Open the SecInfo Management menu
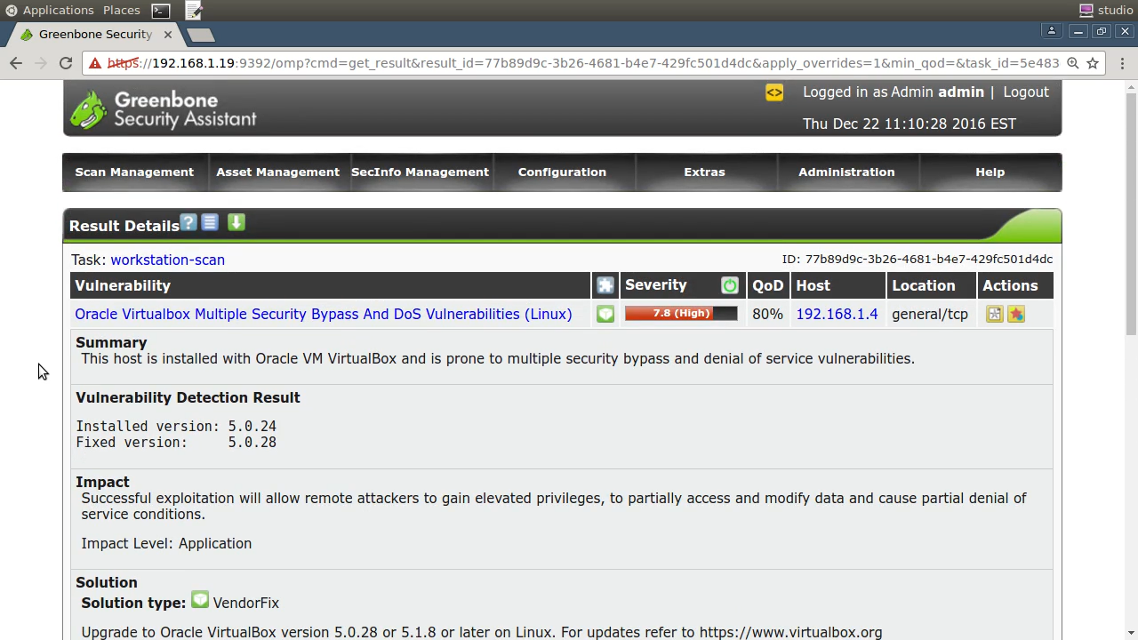This screenshot has width=1138, height=640. (420, 172)
